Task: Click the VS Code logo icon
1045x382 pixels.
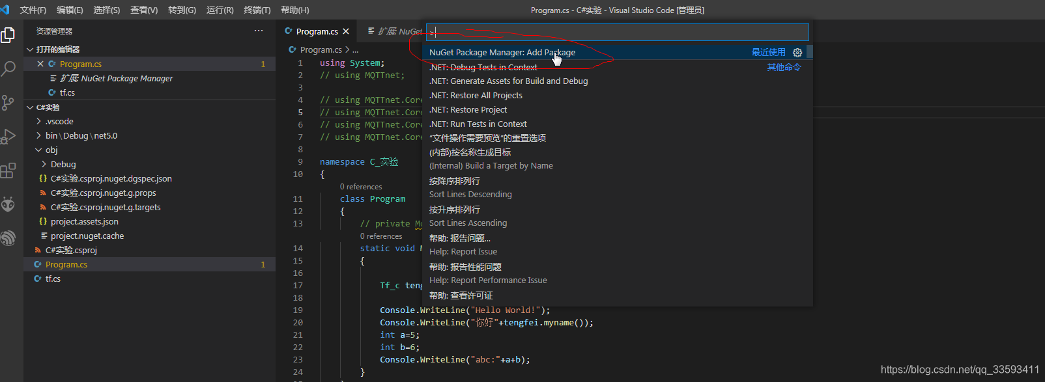Action: (x=5, y=10)
